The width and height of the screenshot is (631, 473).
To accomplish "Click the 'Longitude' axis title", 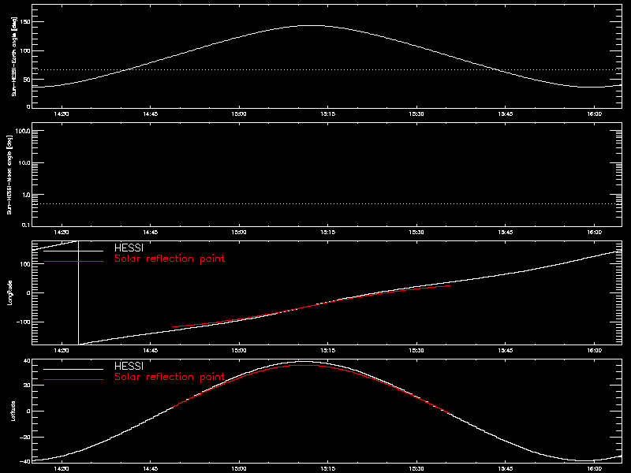I will [x=10, y=292].
